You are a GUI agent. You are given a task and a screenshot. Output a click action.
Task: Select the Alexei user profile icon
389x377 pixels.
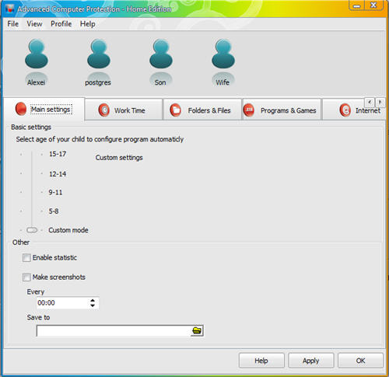[x=37, y=54]
